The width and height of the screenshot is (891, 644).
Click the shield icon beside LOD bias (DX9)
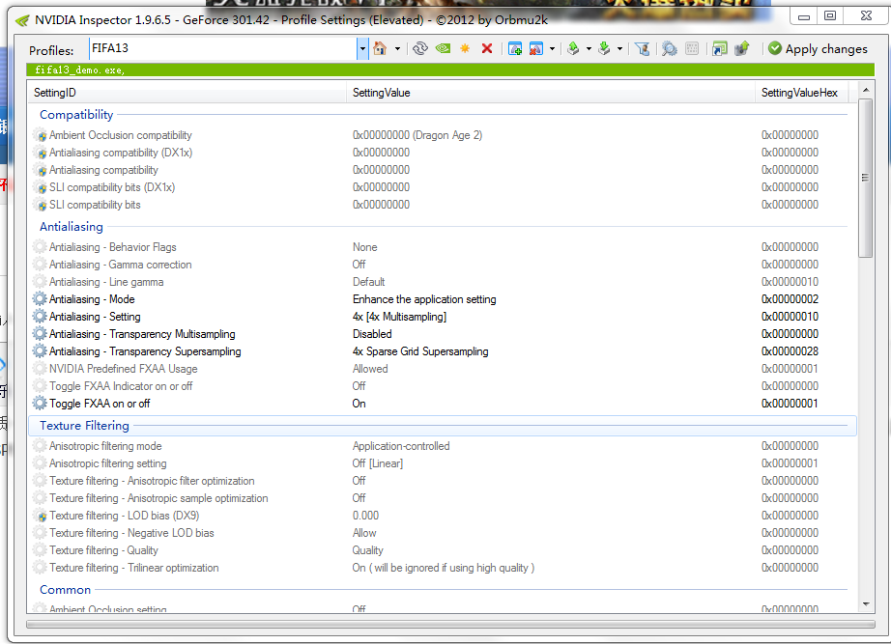tap(40, 516)
